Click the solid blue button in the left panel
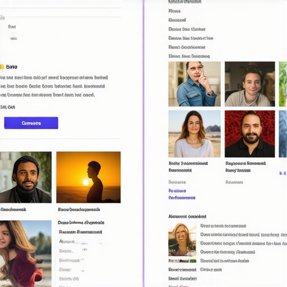The width and height of the screenshot is (287, 287). tap(31, 123)
